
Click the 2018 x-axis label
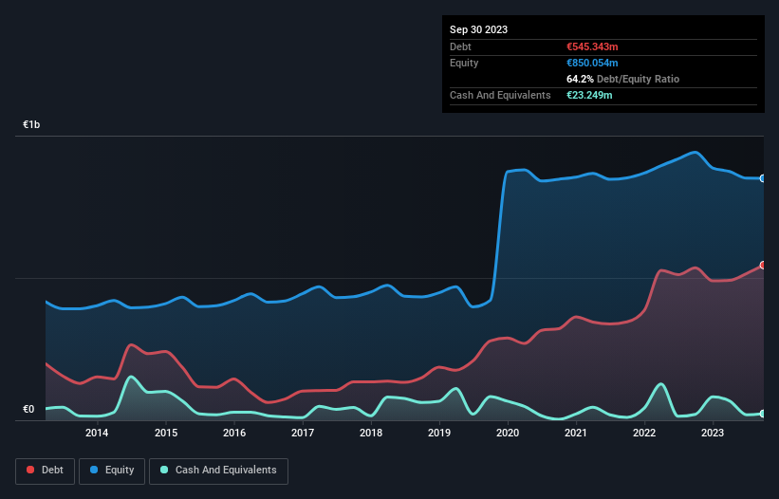tap(371, 433)
